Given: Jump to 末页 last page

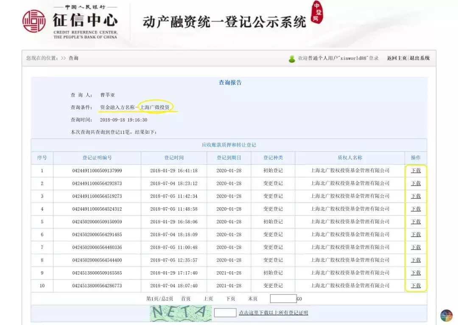Looking at the screenshot, I should click(x=252, y=299).
